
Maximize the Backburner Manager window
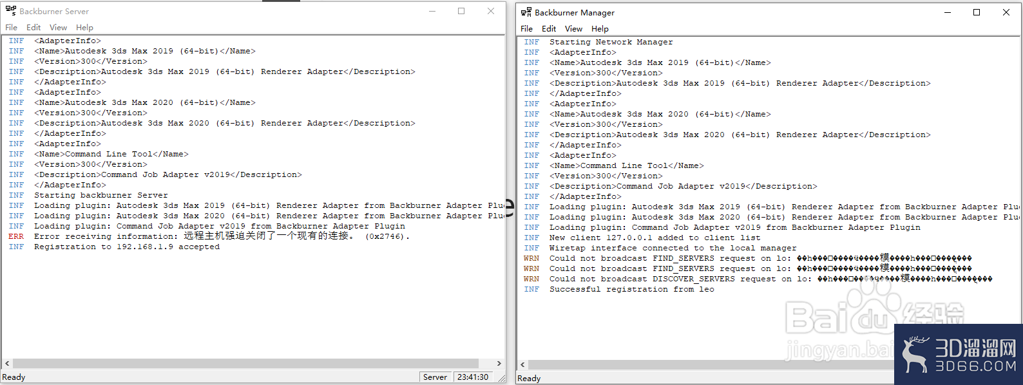[977, 12]
